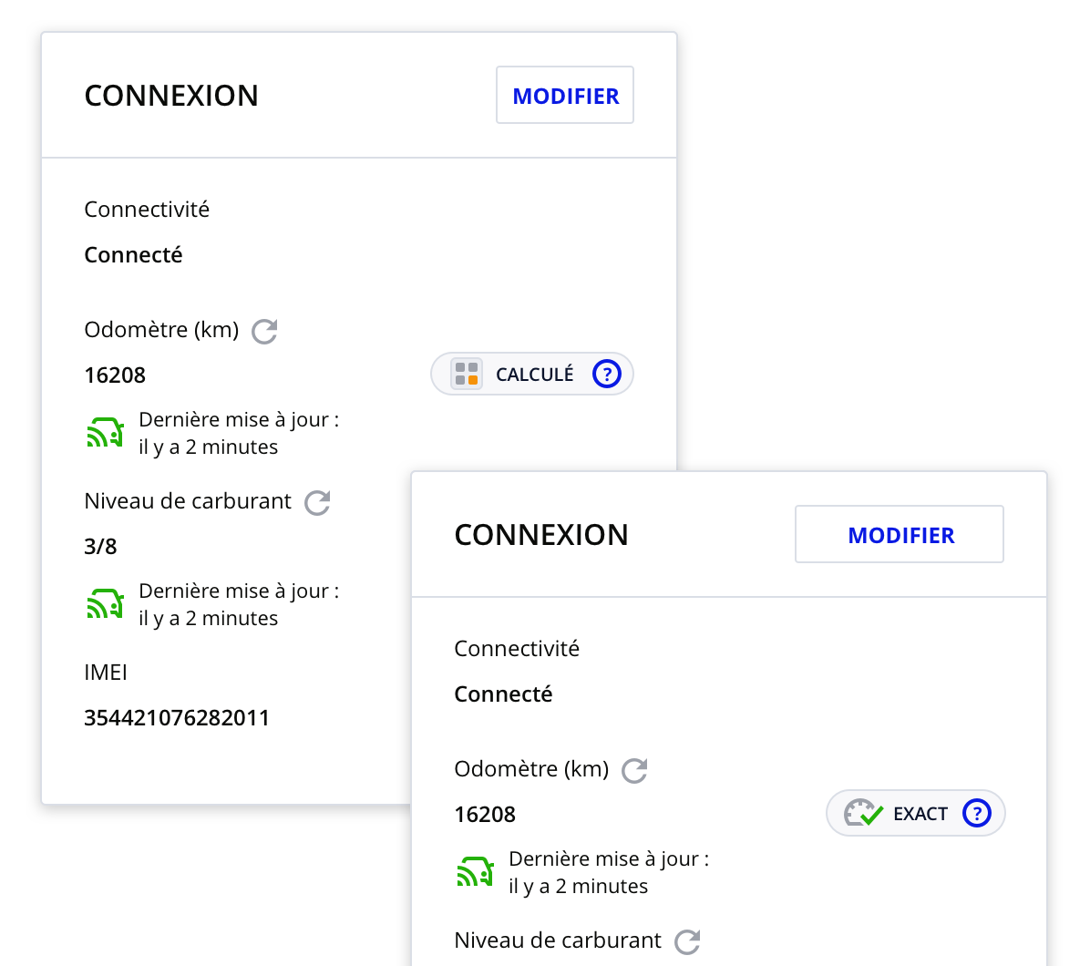This screenshot has width=1090, height=966.
Task: Click odometer value 16208 in back card
Action: [115, 375]
